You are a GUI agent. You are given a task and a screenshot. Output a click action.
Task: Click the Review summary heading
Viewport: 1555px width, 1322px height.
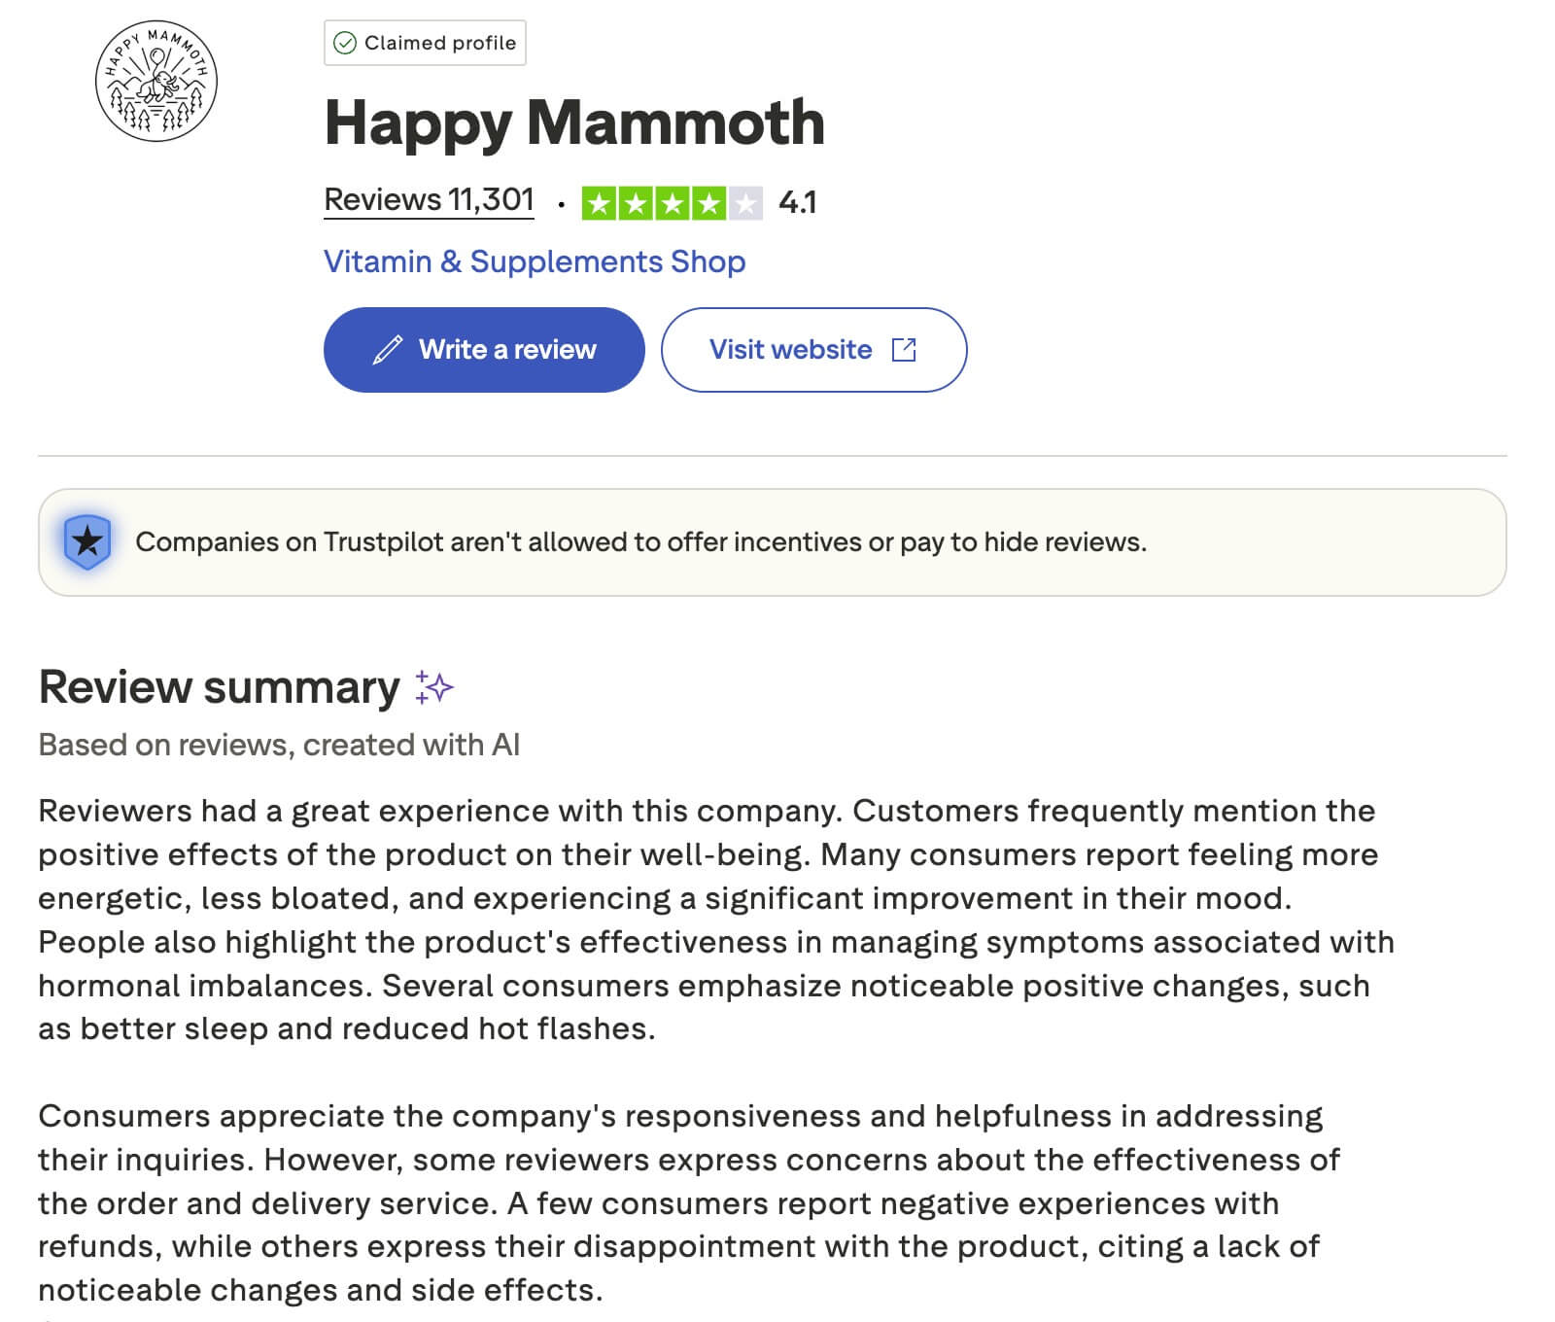tap(219, 687)
